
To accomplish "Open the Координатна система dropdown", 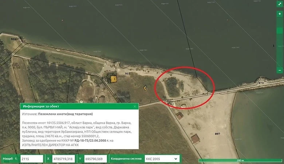I will [x=162, y=159].
